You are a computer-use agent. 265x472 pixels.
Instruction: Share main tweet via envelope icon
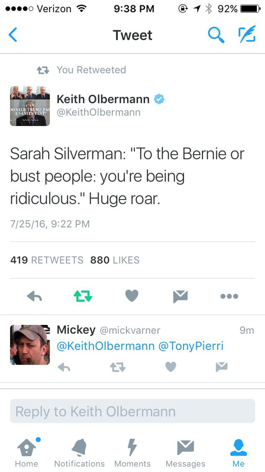(180, 296)
